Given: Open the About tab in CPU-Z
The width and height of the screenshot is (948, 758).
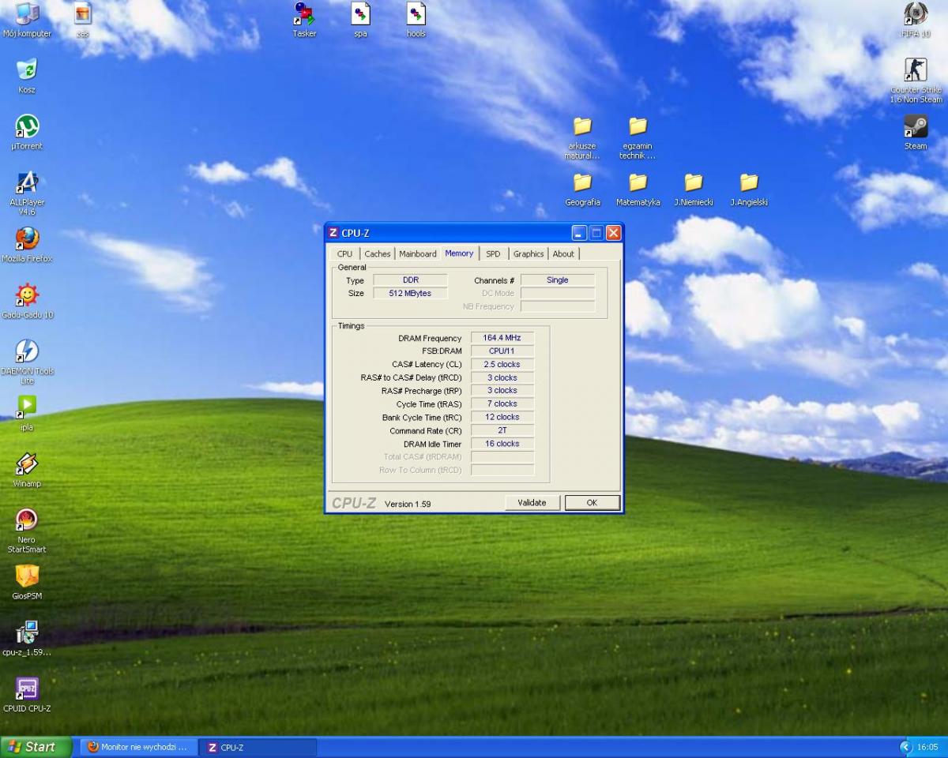Looking at the screenshot, I should click(563, 253).
